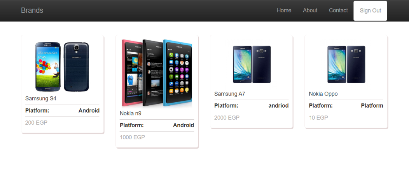Click Android platform value on Samsung S4 card

click(89, 111)
